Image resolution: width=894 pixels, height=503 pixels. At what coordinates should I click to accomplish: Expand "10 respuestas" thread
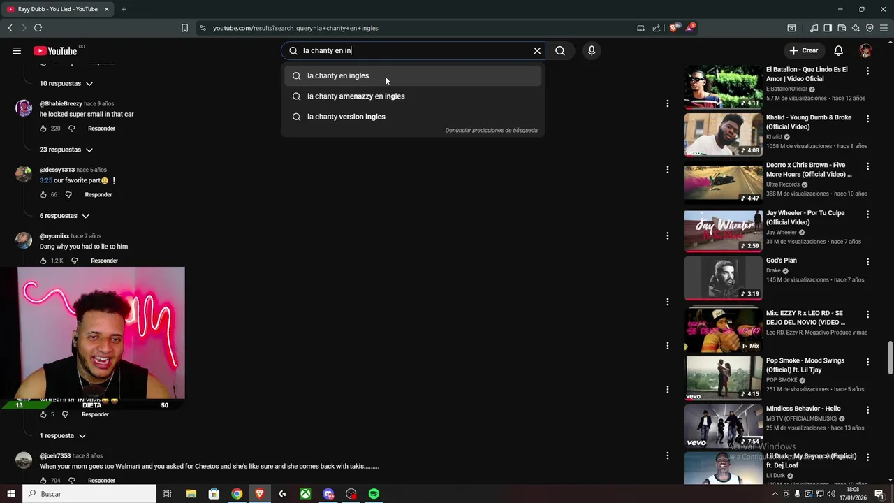click(x=66, y=83)
